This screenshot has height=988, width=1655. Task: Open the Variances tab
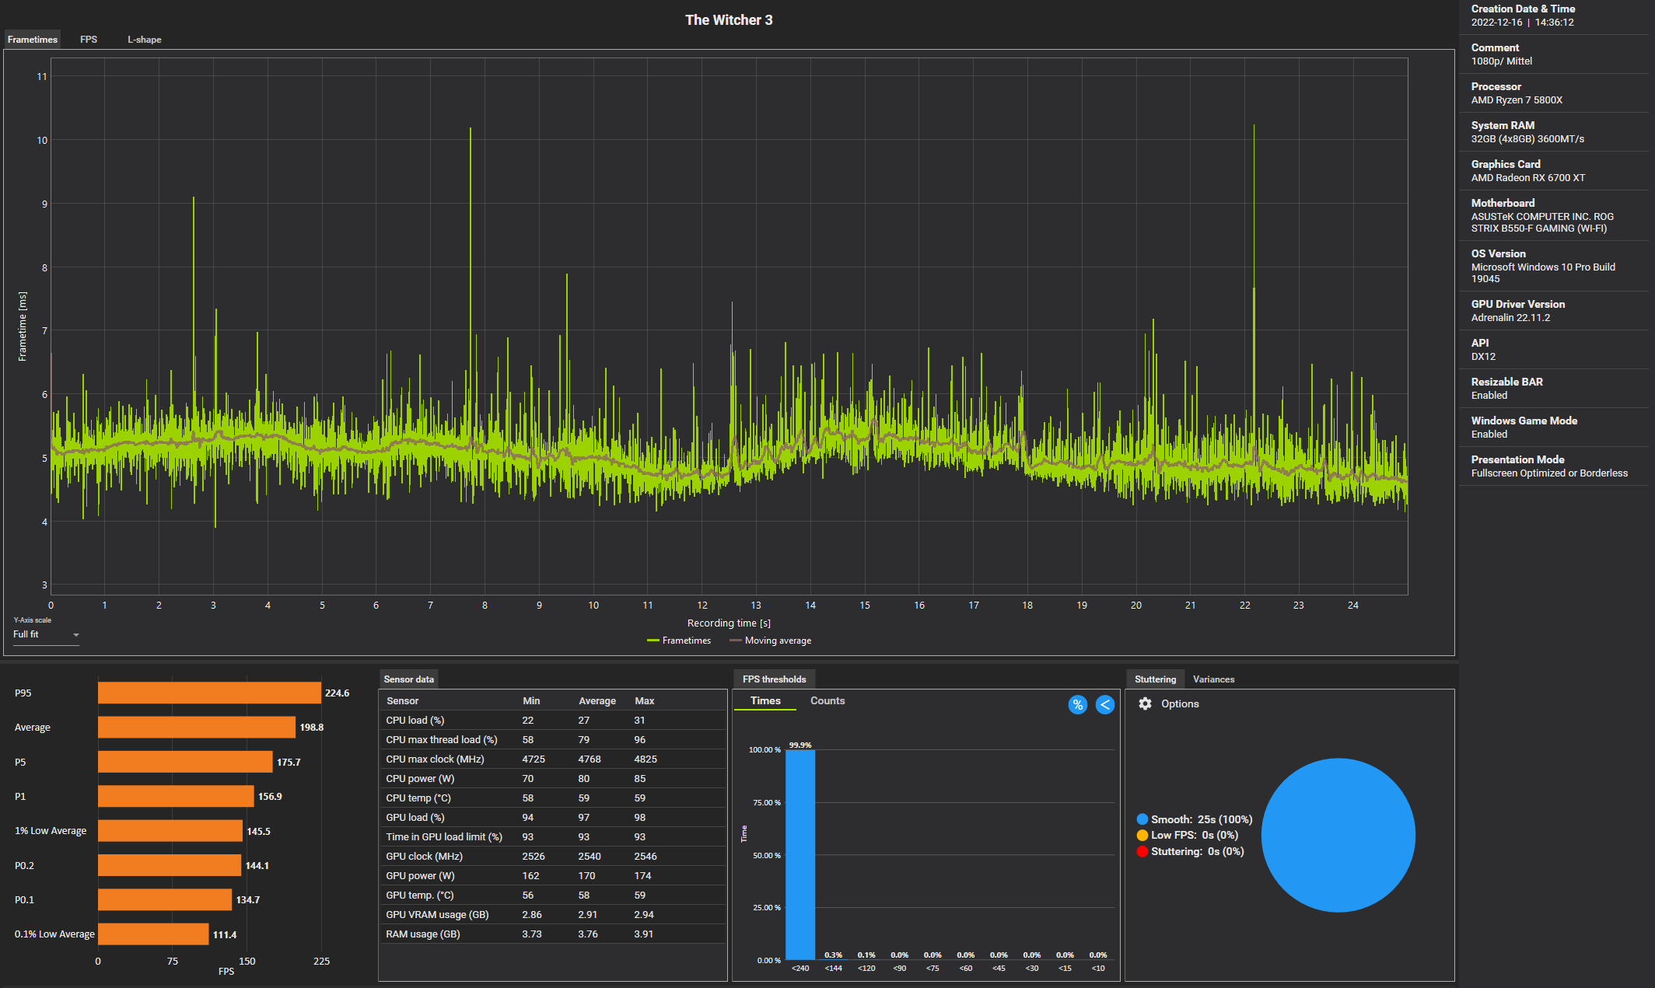point(1213,679)
